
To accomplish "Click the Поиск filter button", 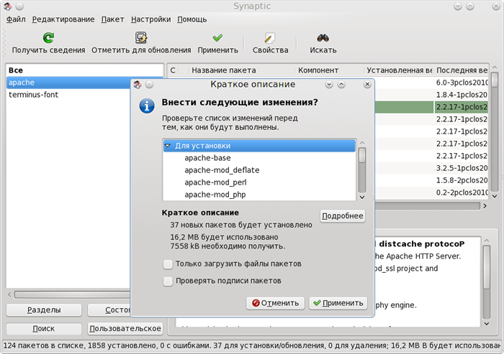I will 44,329.
